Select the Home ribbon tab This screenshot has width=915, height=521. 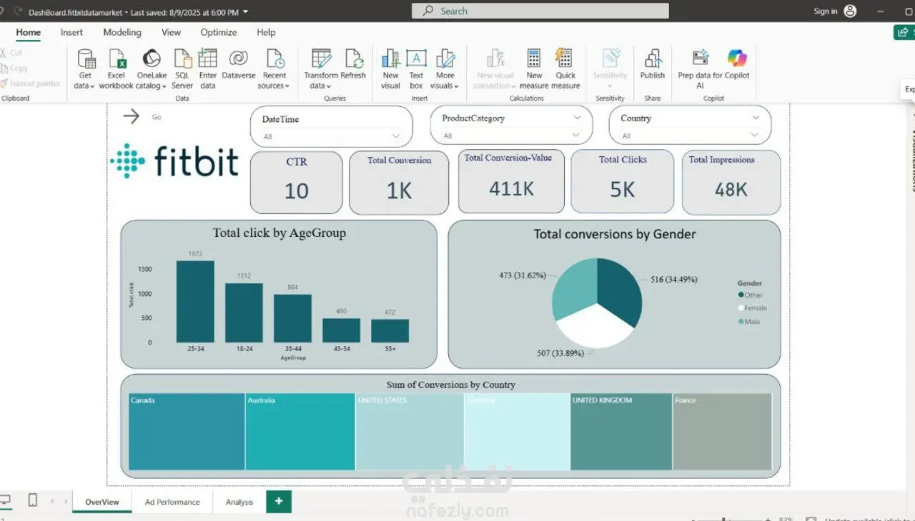pyautogui.click(x=29, y=32)
